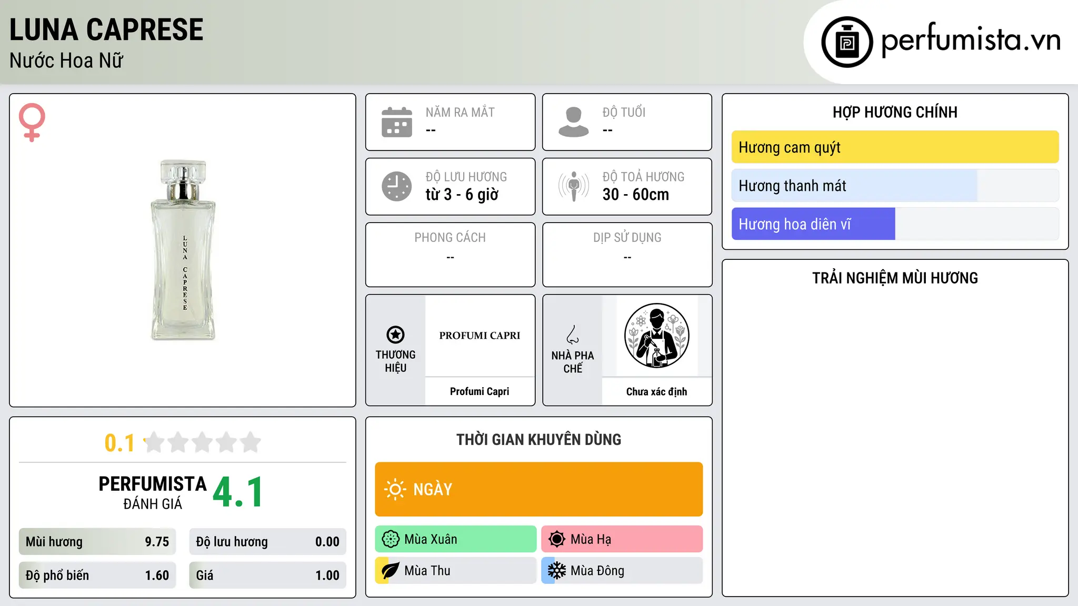The height and width of the screenshot is (606, 1078).
Task: Click the sun icon in Ngày bar
Action: point(395,489)
